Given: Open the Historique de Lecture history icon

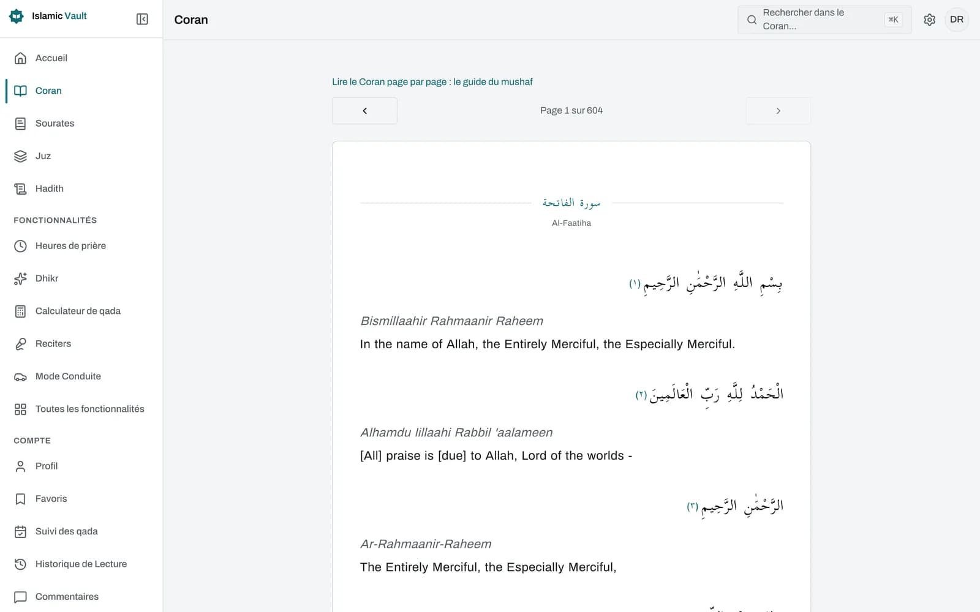Looking at the screenshot, I should pyautogui.click(x=20, y=564).
